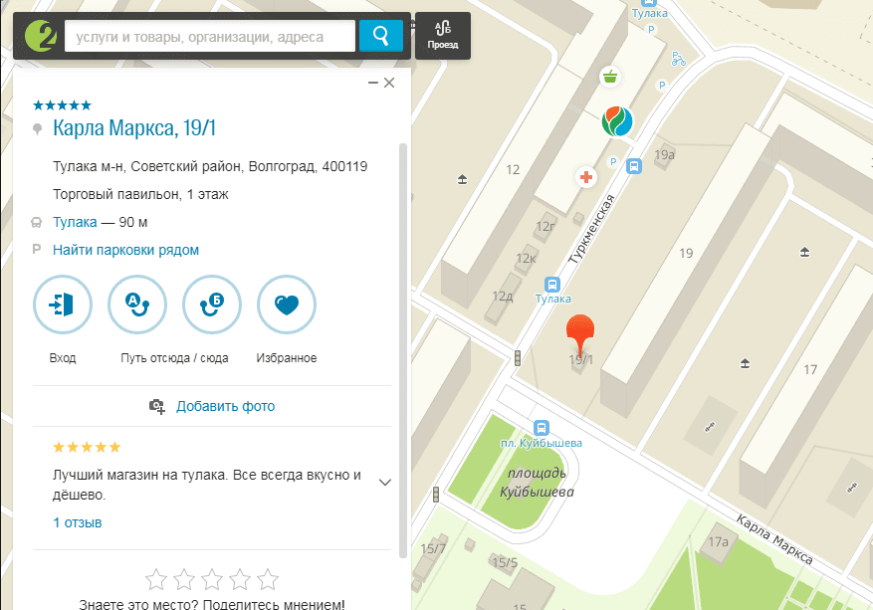Expand the review text with chevron
The image size is (873, 610).
(x=385, y=483)
